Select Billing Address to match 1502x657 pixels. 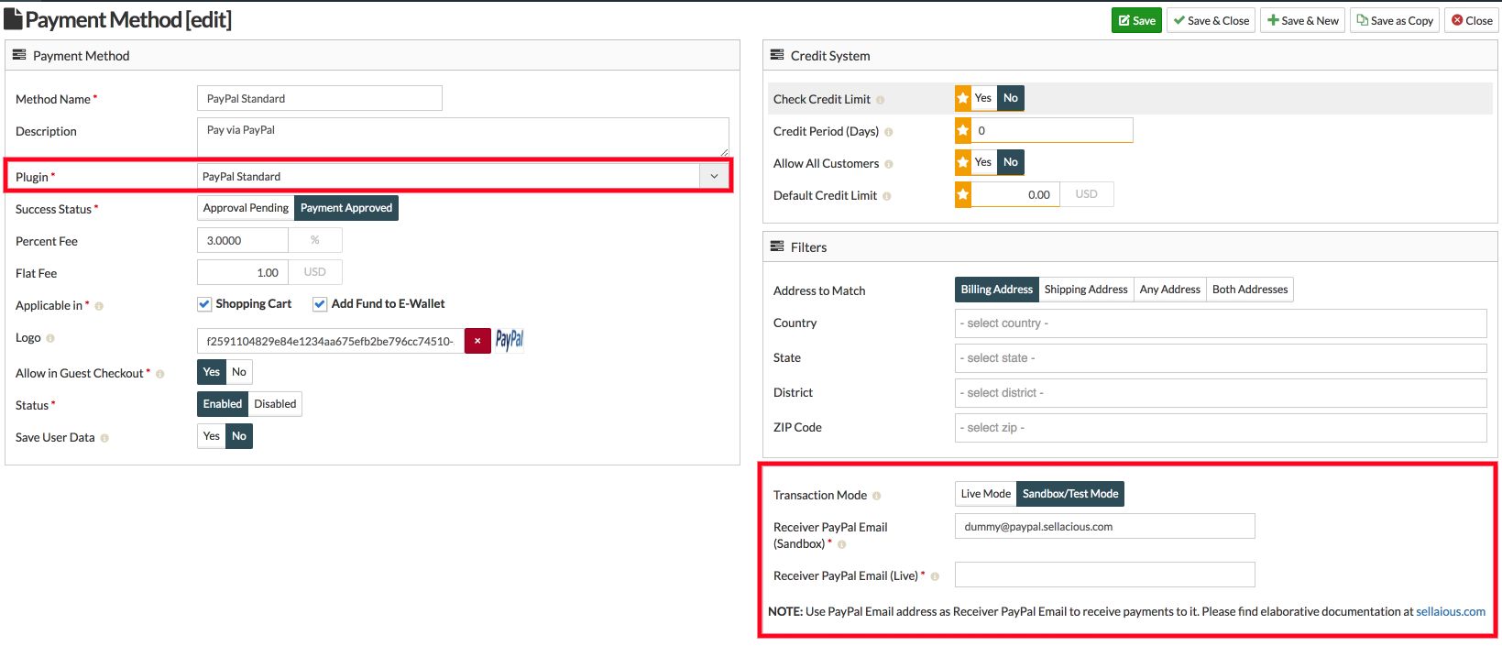997,290
